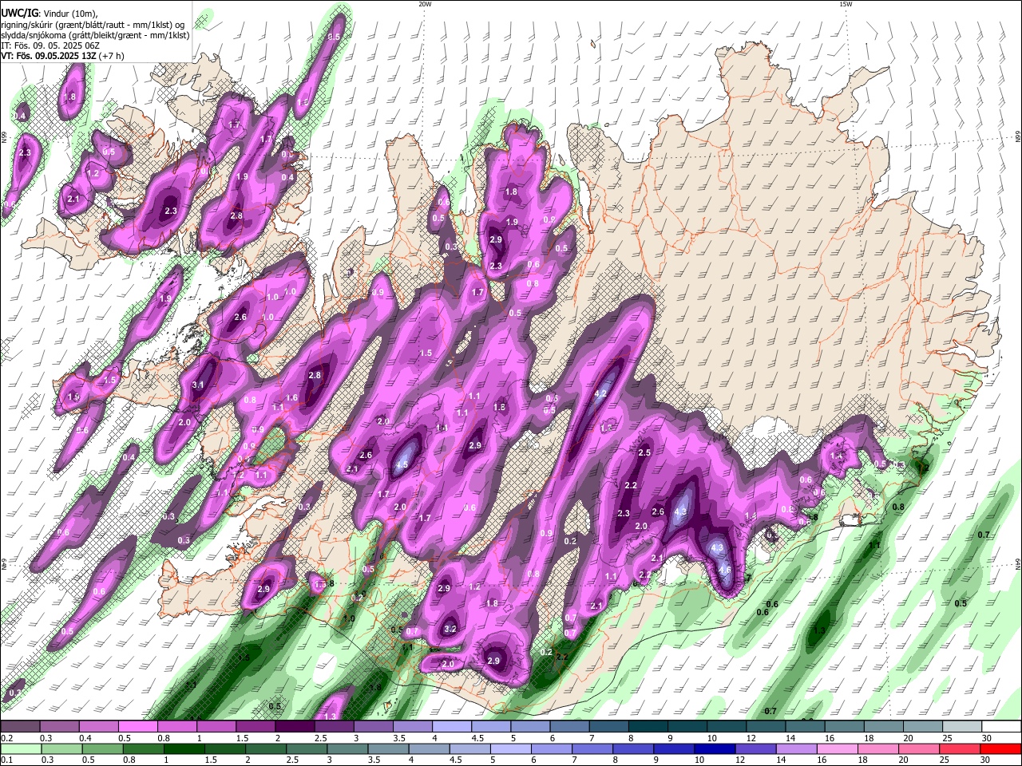Viewport: 1022px width, 766px height.
Task: Click the 'rigning/skúrir (grænt/blátt/rautt' header line
Action: click(92, 25)
